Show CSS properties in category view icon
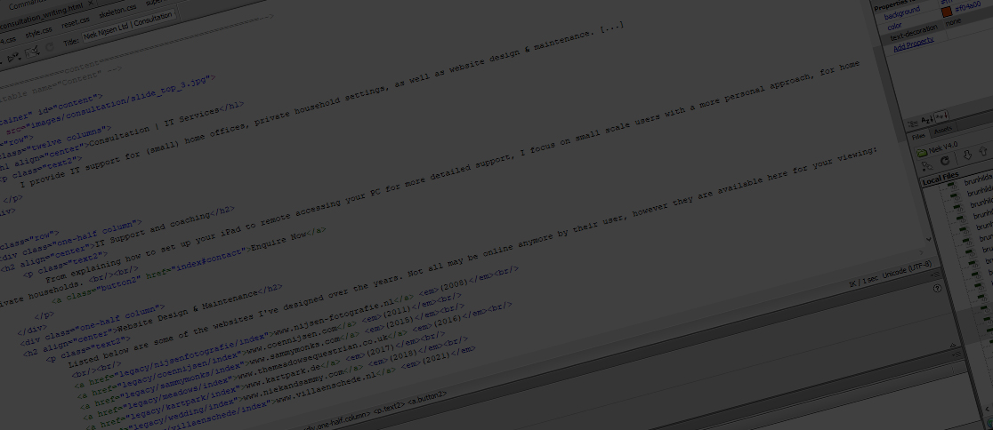Screen dimensions: 993x430 click(913, 123)
